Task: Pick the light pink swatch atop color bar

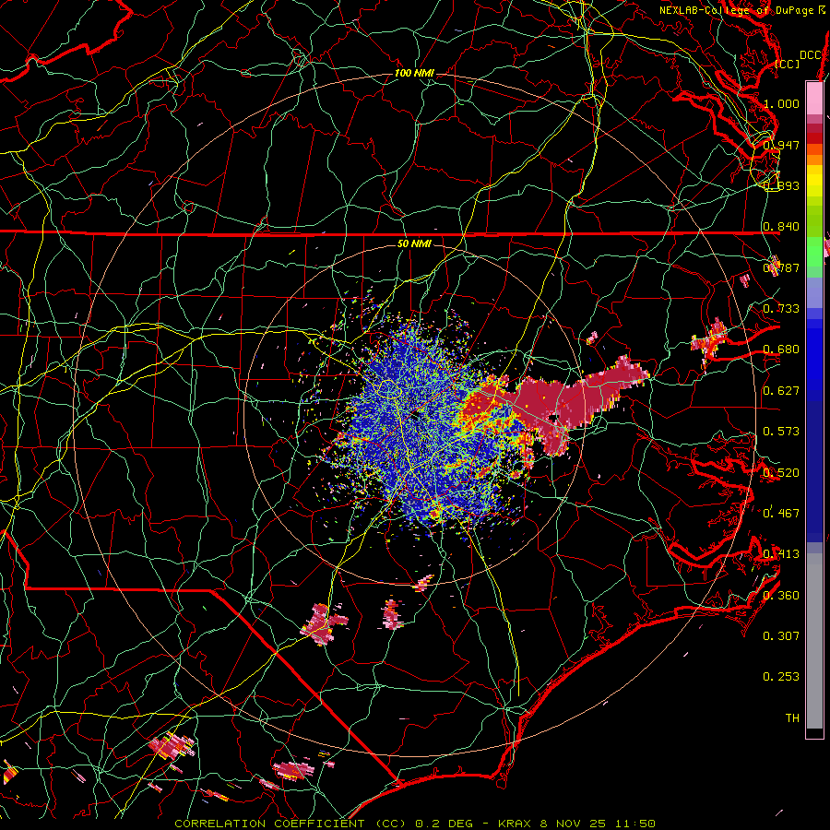Action: [x=814, y=98]
